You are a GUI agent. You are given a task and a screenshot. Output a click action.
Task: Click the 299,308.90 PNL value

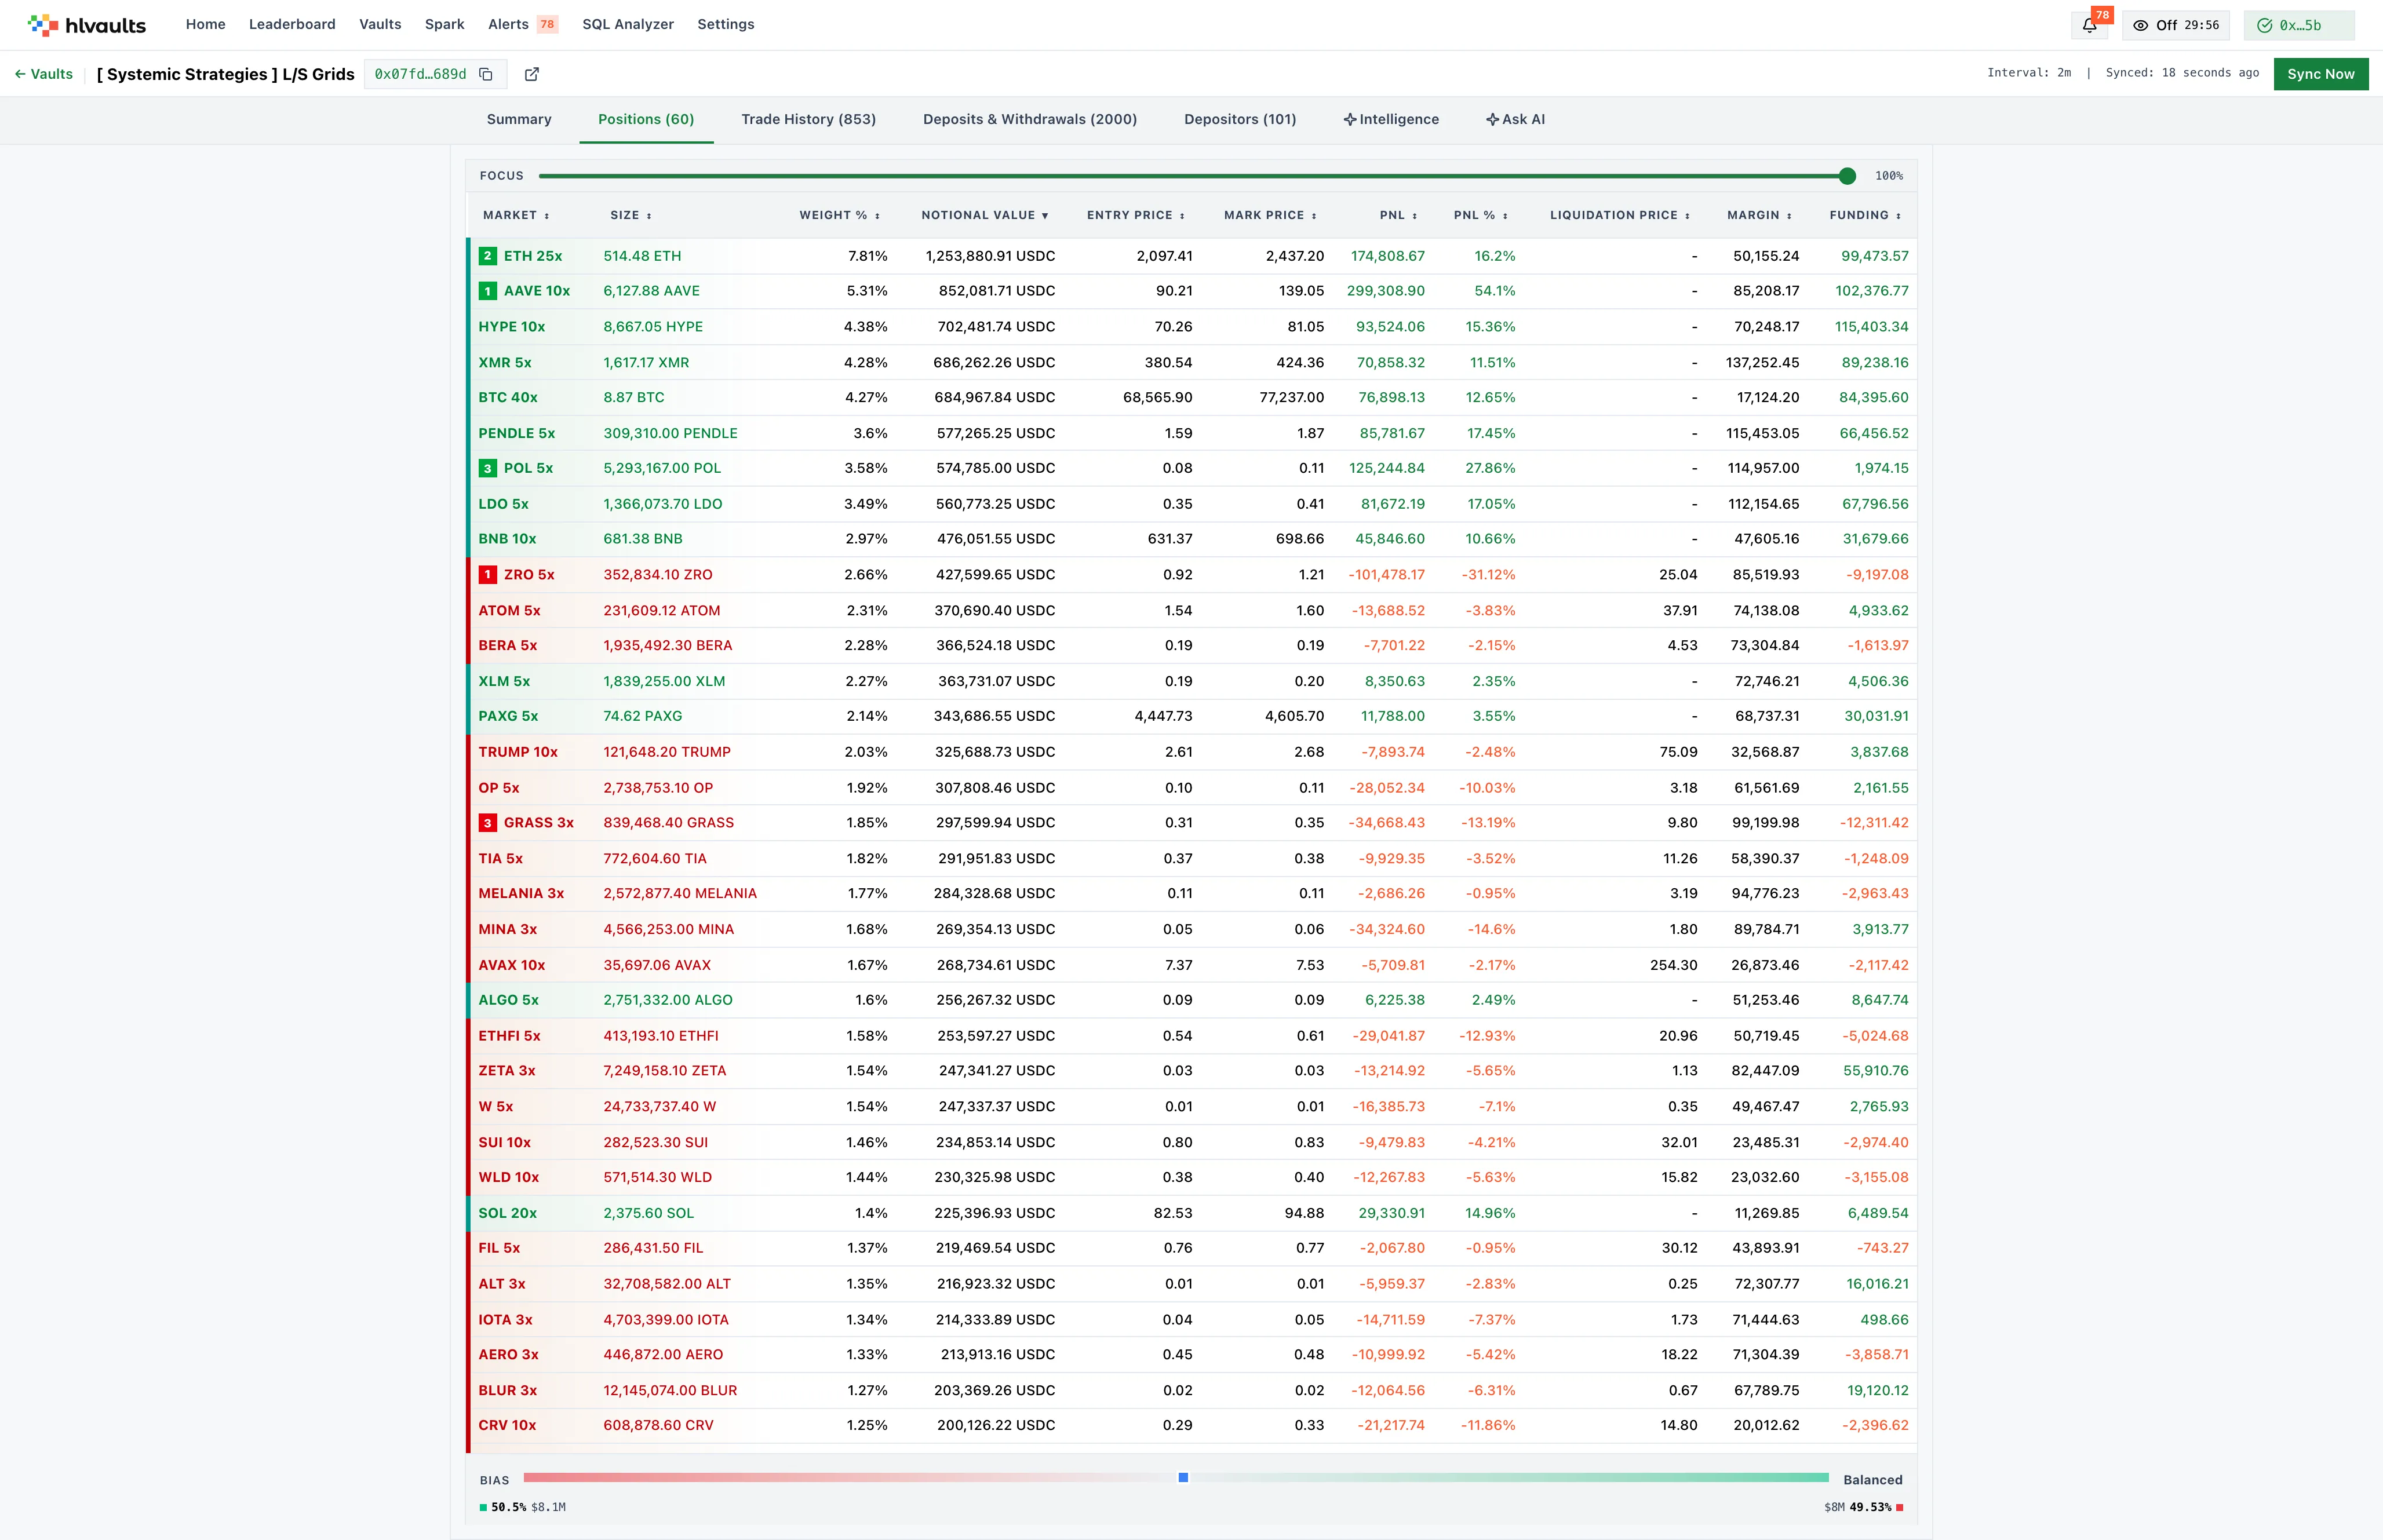(x=1386, y=291)
